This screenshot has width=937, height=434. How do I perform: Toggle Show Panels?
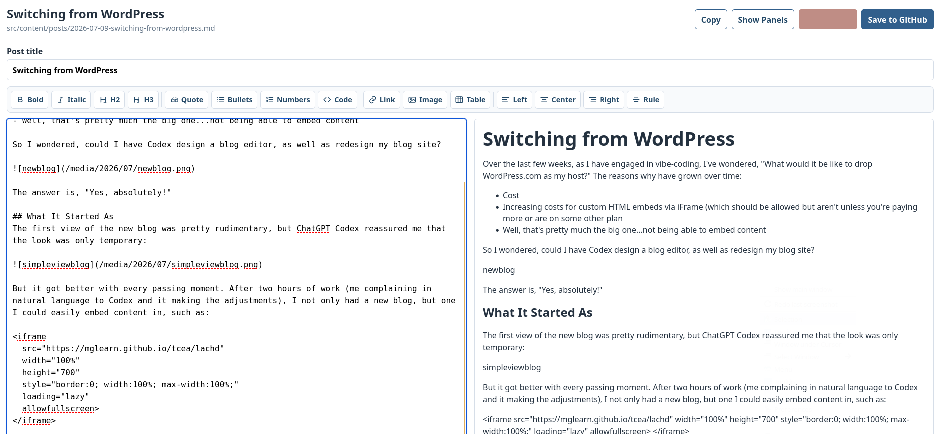763,19
